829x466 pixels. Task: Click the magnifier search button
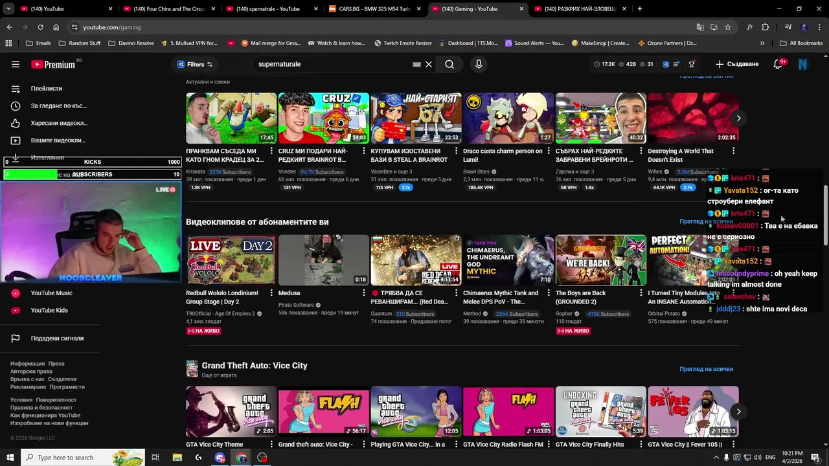pyautogui.click(x=449, y=64)
